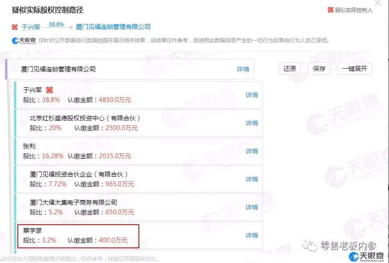Click the 于兴军 link in control path
Image resolution: width=389 pixels, height=263 pixels.
tap(31, 27)
